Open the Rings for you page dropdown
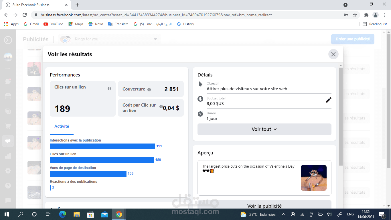The height and width of the screenshot is (220, 391). click(110, 39)
